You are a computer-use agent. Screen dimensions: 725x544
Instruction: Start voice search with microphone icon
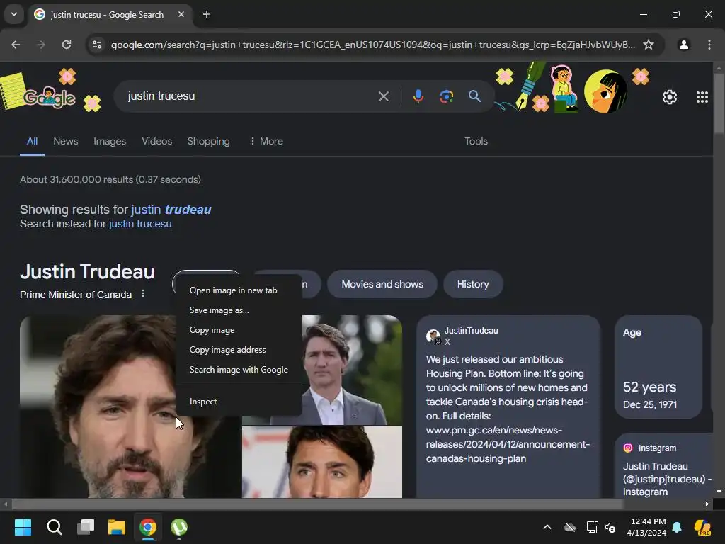pos(418,96)
